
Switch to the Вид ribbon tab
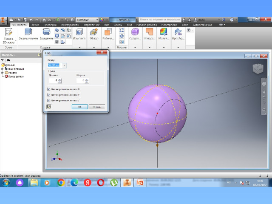(x=107, y=25)
